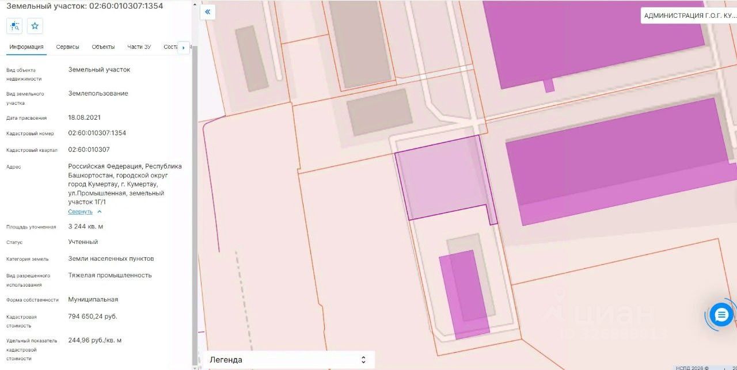Click the Тяжелая промышленность value
Viewport: 737px width, 370px height.
[x=110, y=275]
